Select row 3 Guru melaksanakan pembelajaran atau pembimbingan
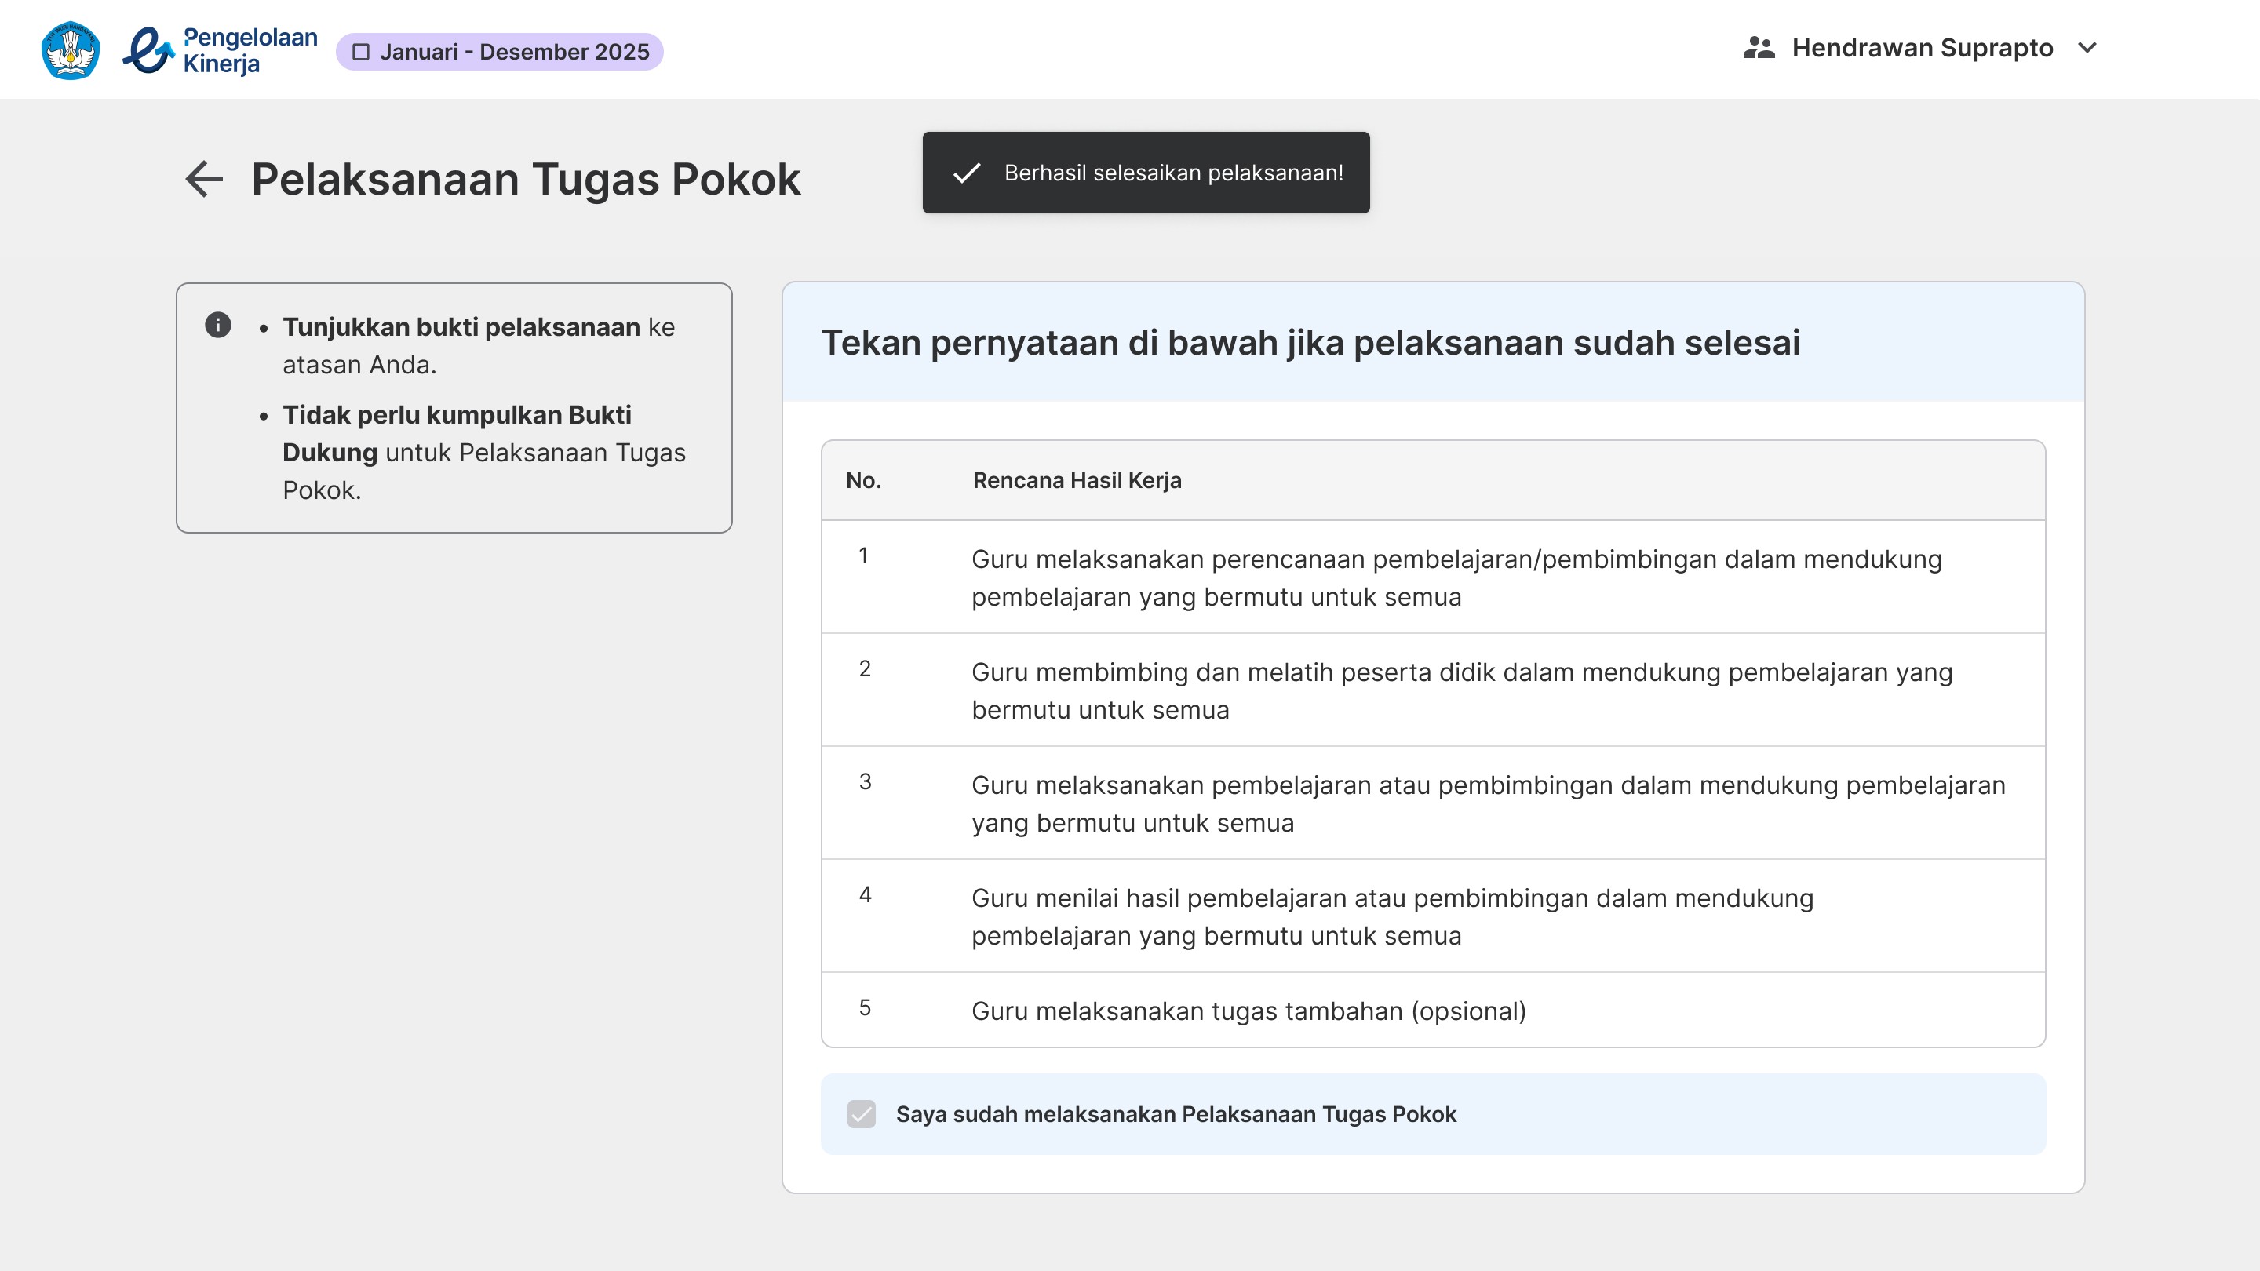Image resolution: width=2260 pixels, height=1271 pixels. click(x=1434, y=803)
